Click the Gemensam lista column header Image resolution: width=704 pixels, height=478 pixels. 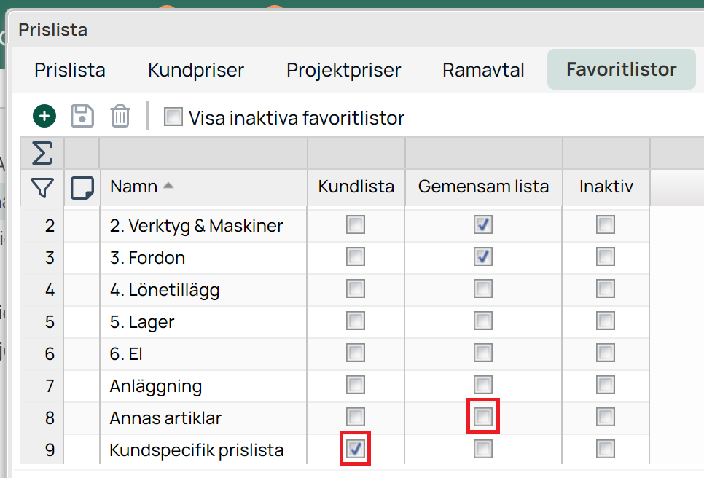(483, 187)
